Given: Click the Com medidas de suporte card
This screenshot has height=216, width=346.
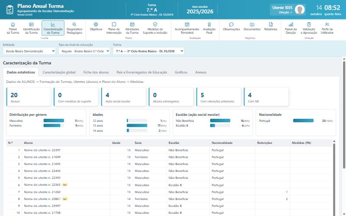Looking at the screenshot, I should coord(76,97).
